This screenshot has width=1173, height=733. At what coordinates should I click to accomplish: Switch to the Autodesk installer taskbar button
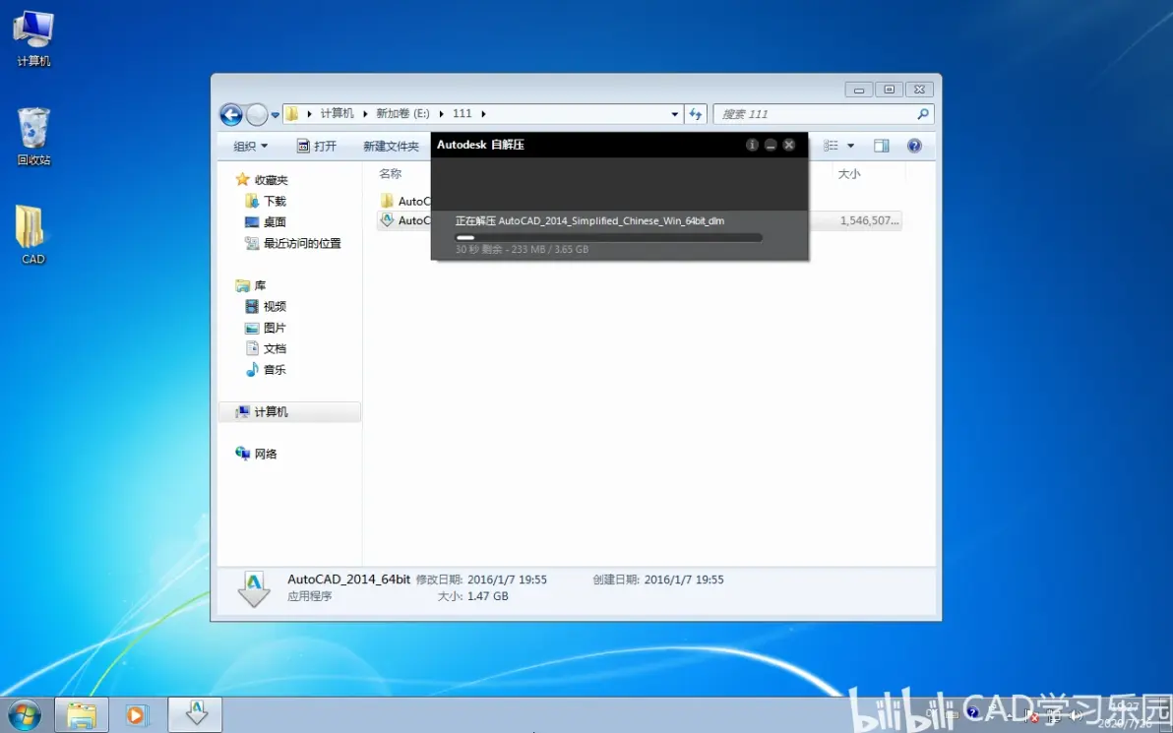click(x=195, y=715)
